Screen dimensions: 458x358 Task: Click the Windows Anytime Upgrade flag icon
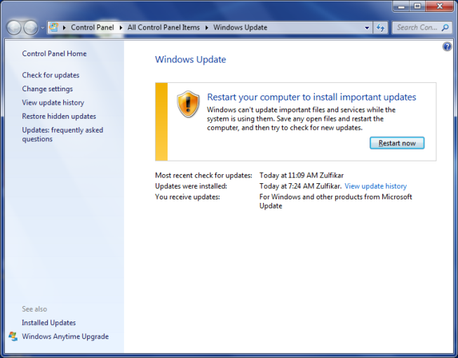tap(13, 336)
